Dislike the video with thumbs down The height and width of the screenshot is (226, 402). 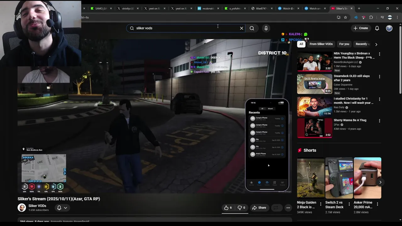[x=241, y=207]
